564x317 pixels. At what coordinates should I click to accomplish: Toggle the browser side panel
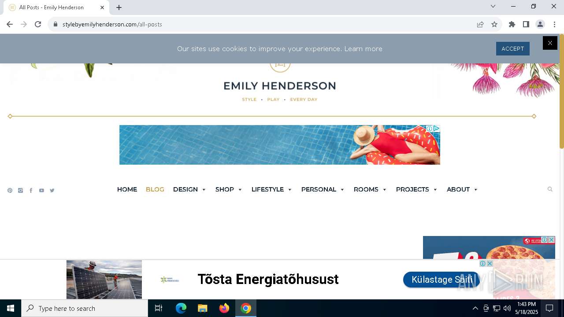click(x=526, y=24)
